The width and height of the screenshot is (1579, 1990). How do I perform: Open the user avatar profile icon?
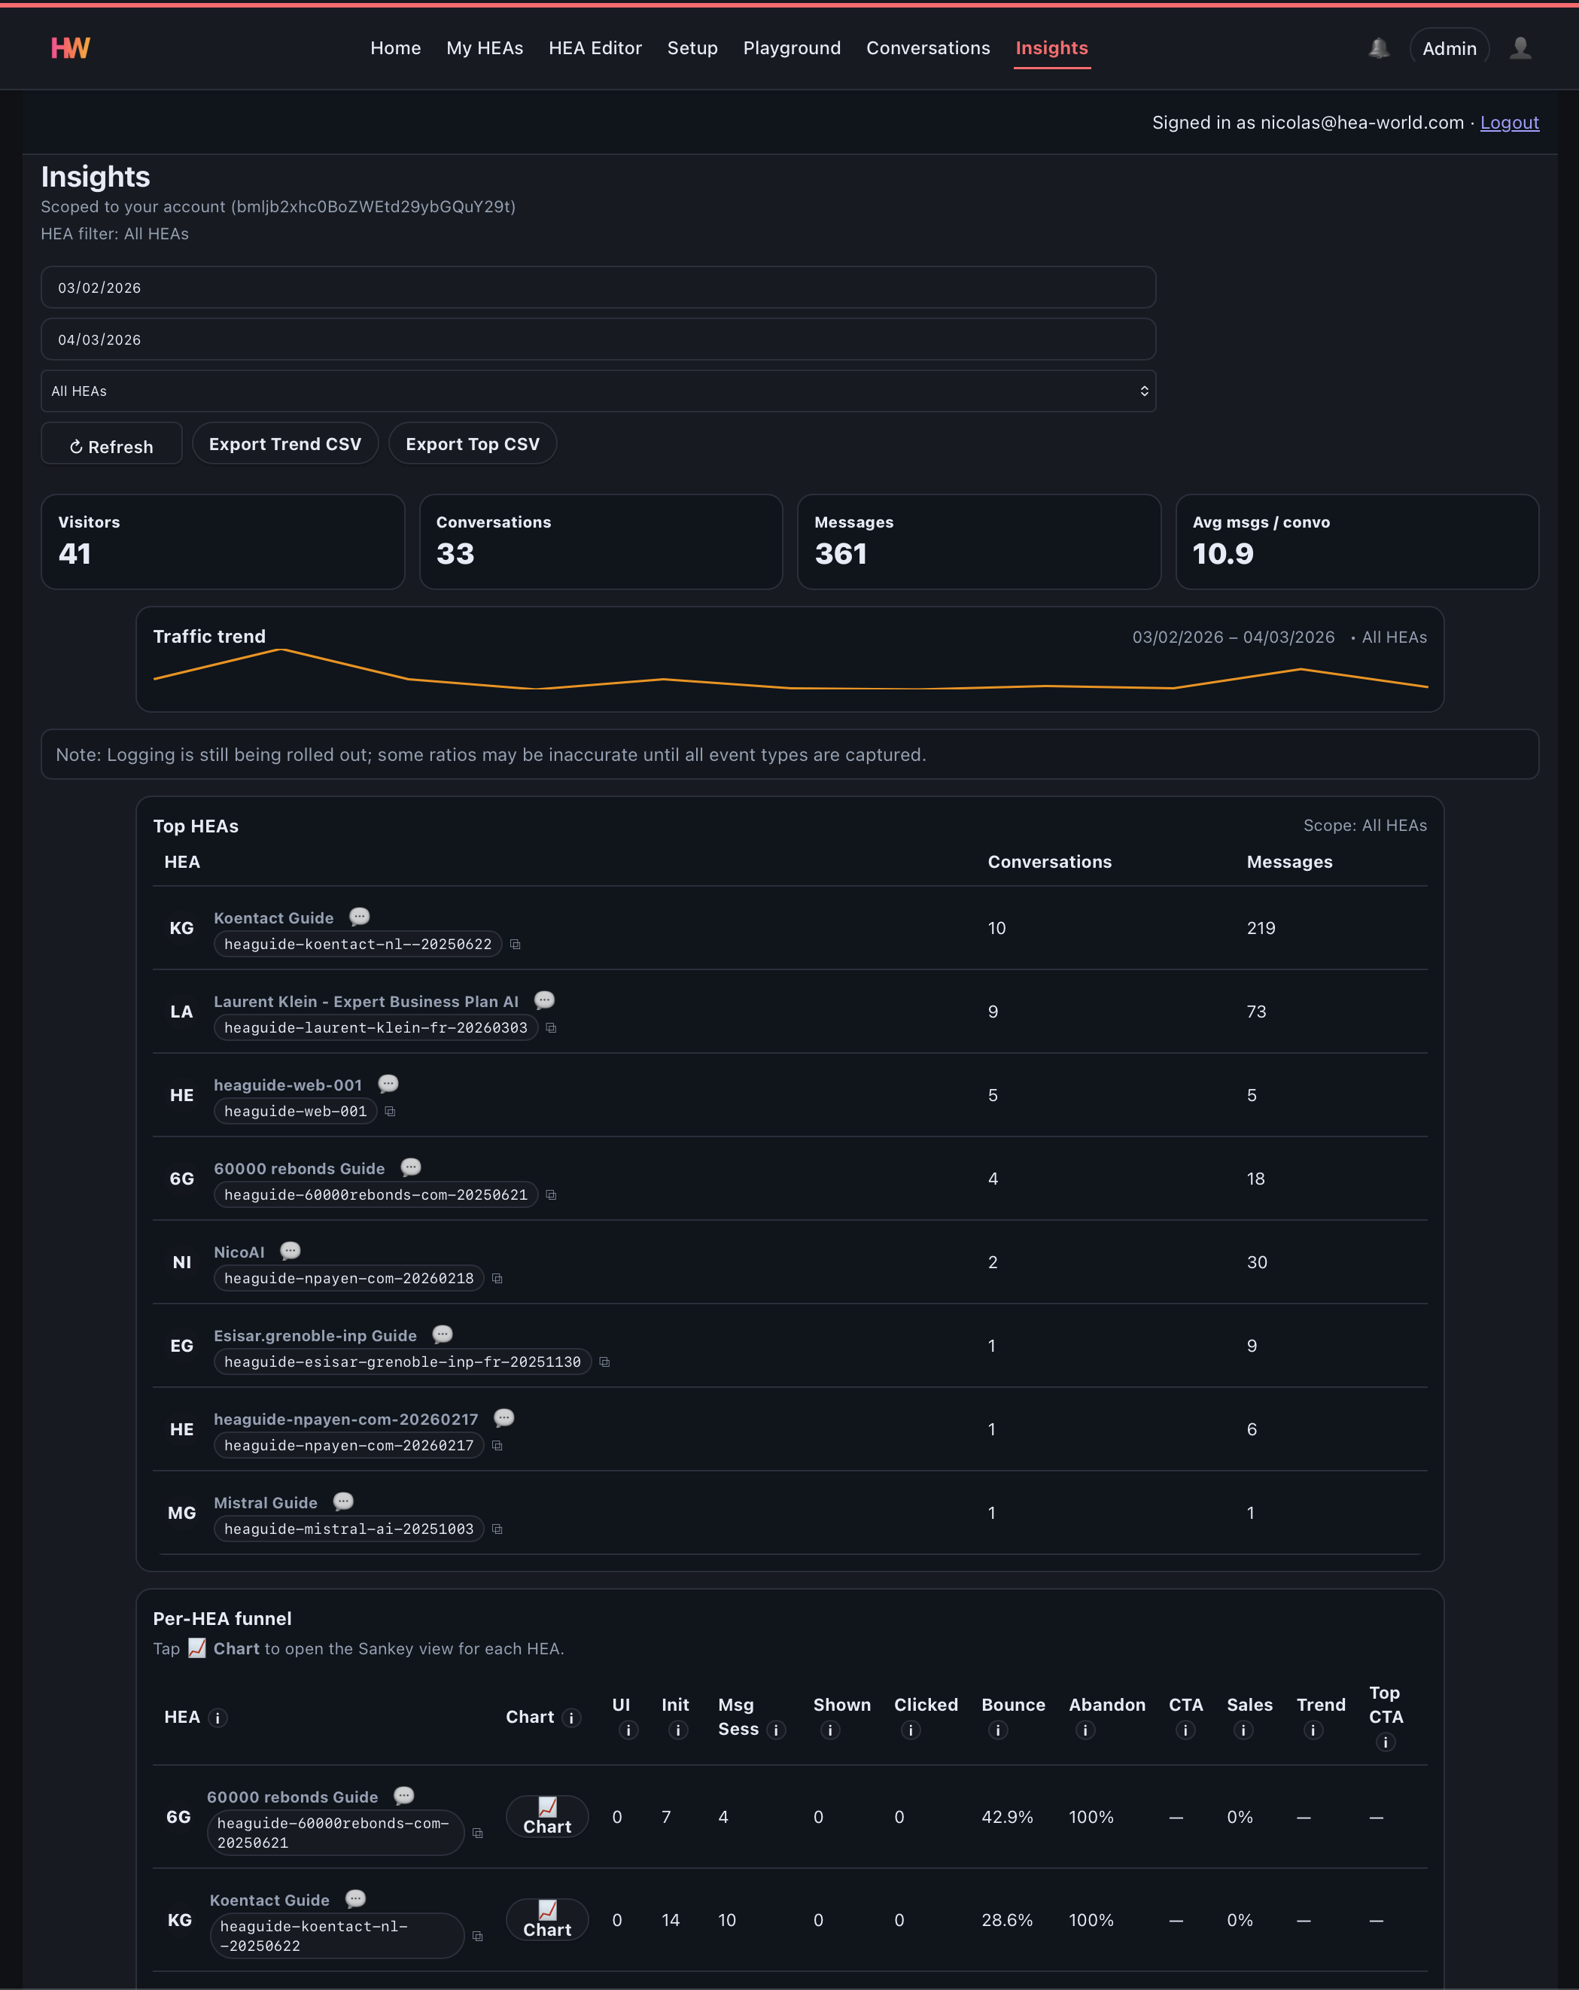point(1522,48)
